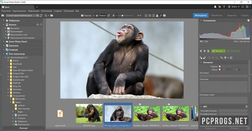Pick the yellow color label swatch
The width and height of the screenshot is (252, 131).
224,70
